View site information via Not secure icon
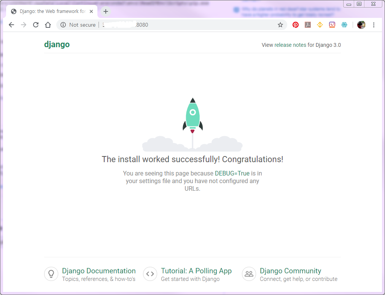 (63, 25)
